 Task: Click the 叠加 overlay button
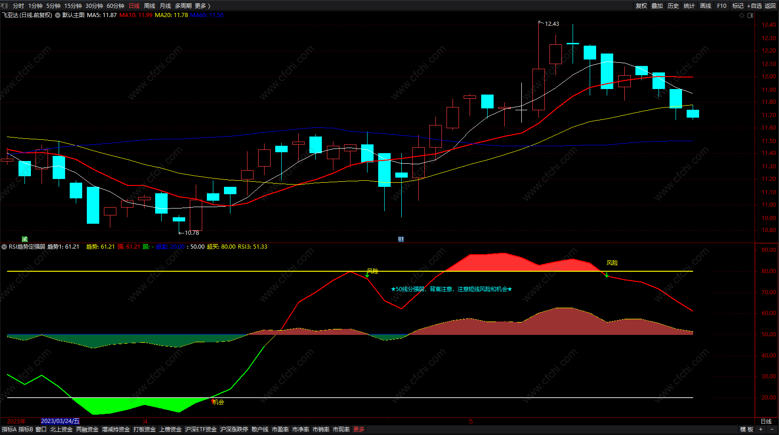pos(657,6)
